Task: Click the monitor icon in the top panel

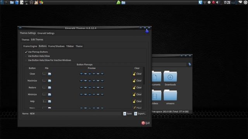Action: click(26, 2)
